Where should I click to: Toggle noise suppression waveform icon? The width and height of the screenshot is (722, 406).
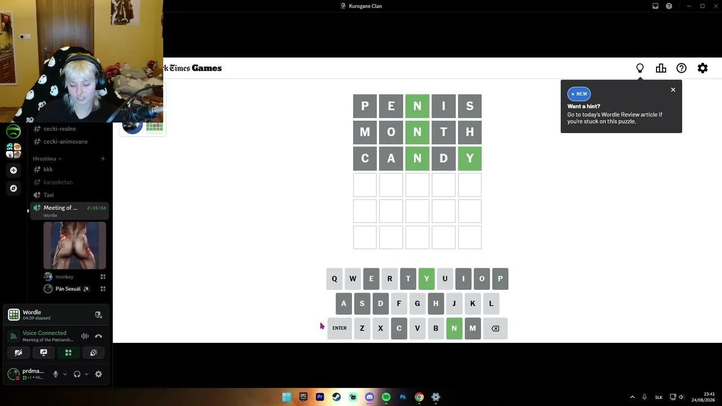coord(85,337)
